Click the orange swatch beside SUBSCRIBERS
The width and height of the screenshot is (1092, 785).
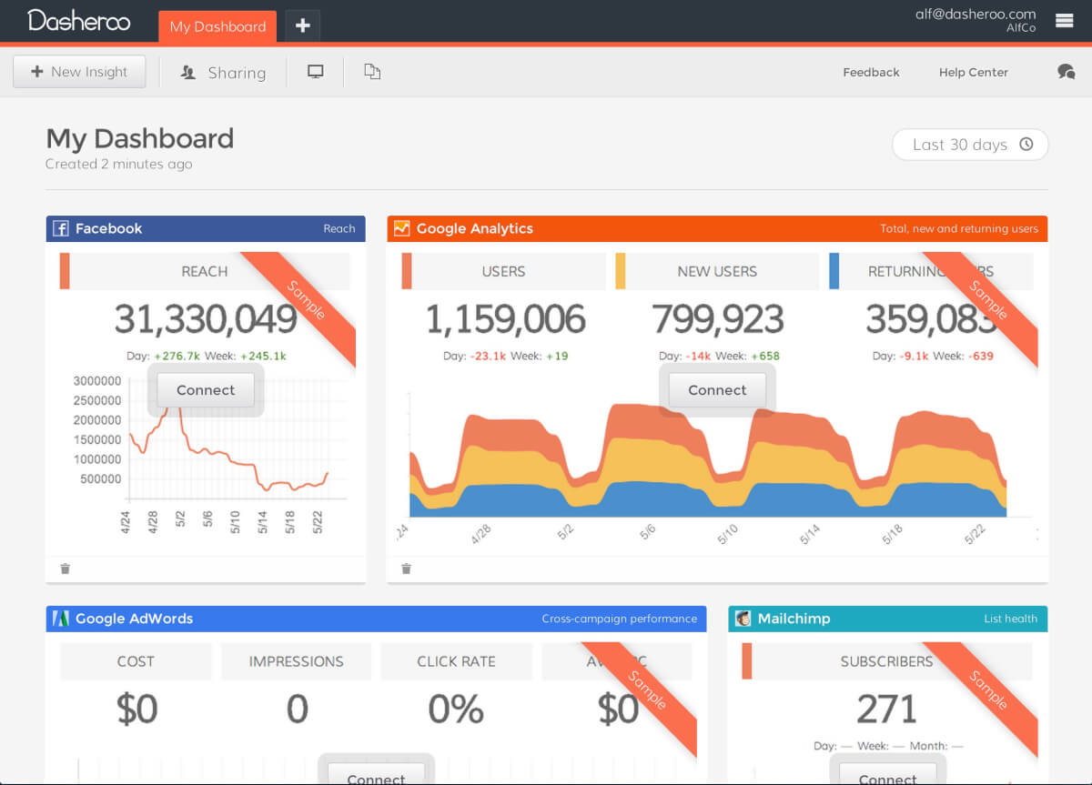[747, 661]
